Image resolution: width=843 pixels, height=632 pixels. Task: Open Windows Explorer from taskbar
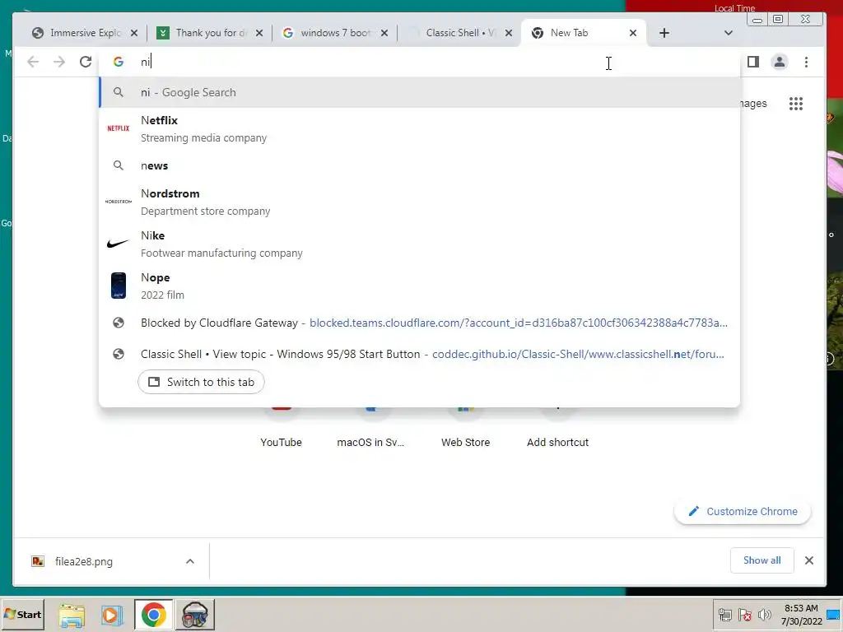pyautogui.click(x=72, y=615)
